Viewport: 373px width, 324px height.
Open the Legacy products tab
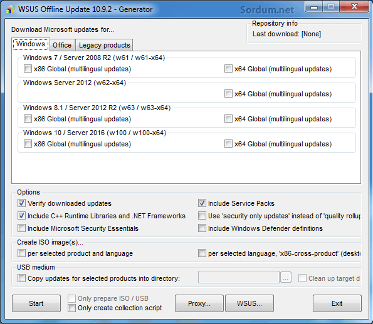(x=105, y=45)
